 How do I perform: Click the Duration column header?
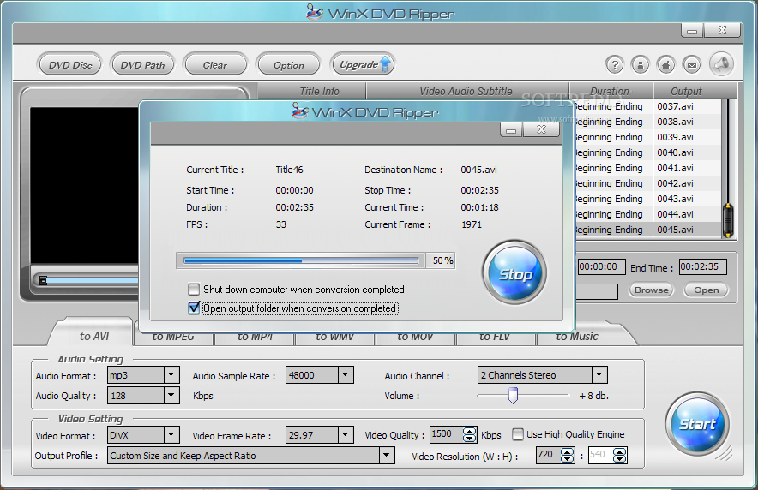(x=610, y=91)
